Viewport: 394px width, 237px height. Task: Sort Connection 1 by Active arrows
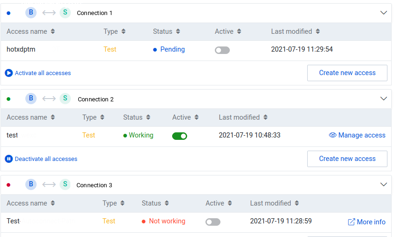[239, 31]
